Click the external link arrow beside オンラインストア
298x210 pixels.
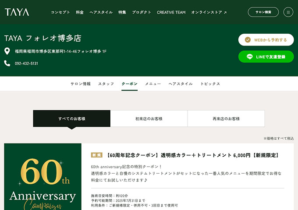point(225,13)
